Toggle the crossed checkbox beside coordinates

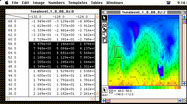(111, 92)
